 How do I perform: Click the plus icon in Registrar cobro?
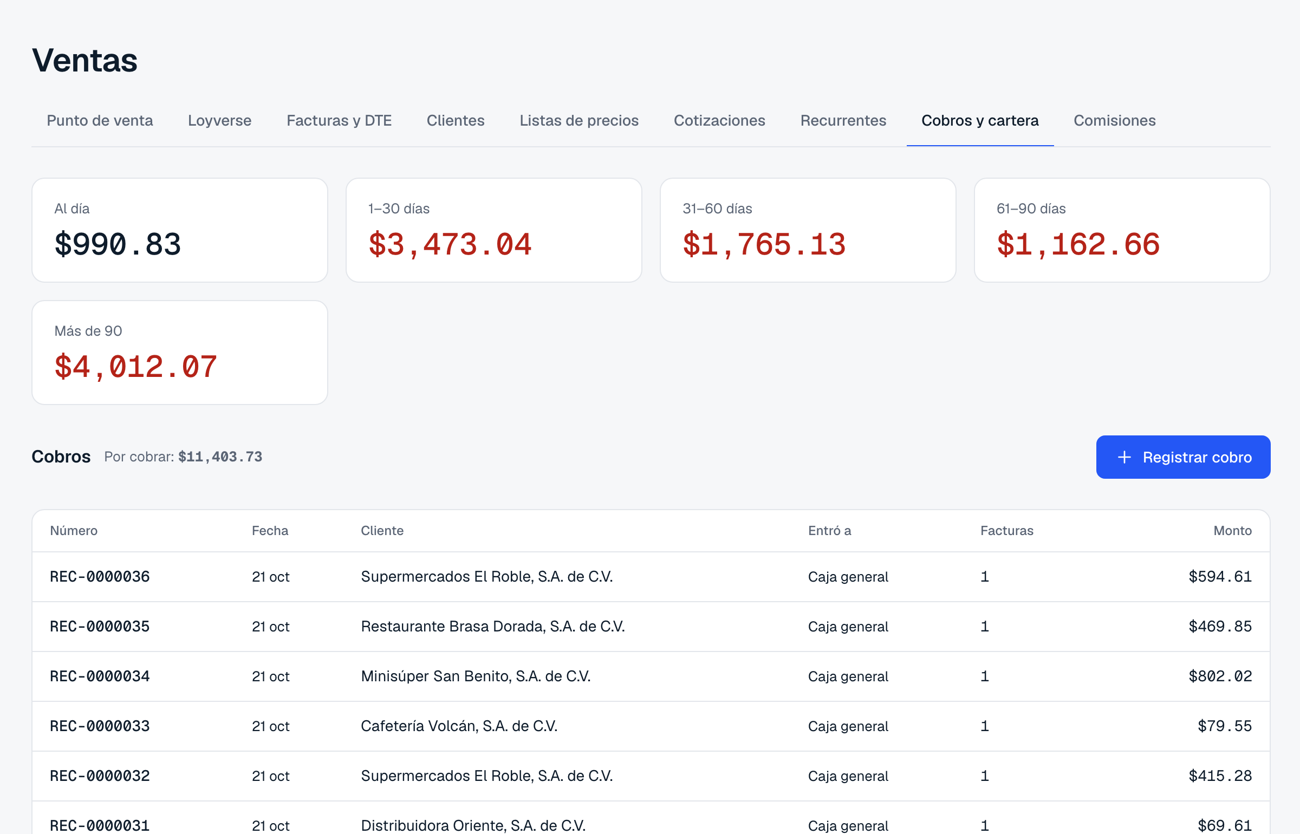[1124, 457]
